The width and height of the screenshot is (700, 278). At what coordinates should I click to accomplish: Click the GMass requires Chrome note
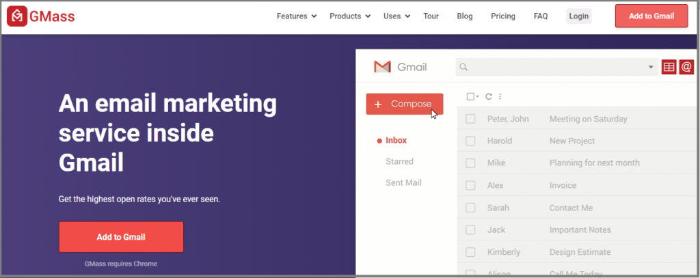pos(121,264)
